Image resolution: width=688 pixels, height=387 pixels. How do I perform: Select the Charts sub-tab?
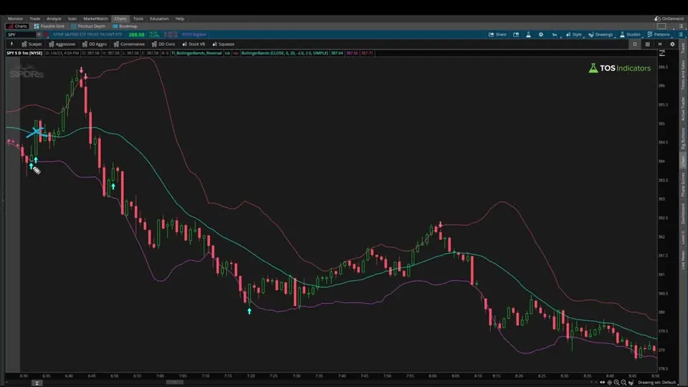17,27
